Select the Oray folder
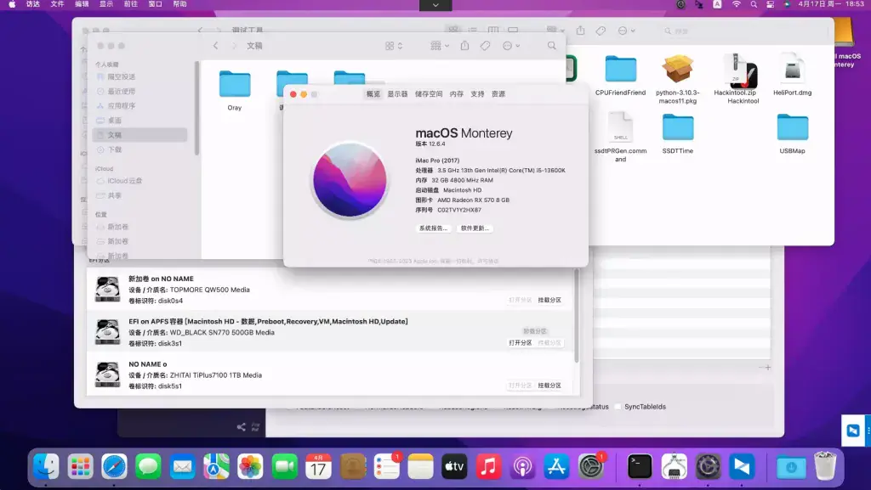The height and width of the screenshot is (490, 871). [235, 90]
